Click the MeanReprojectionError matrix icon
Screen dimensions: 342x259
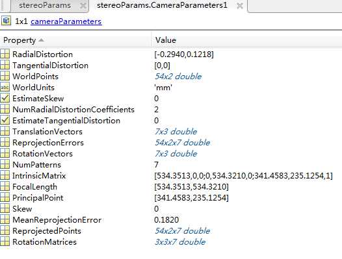click(5, 219)
